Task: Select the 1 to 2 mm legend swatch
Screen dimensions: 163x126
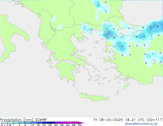Action: 16,123
